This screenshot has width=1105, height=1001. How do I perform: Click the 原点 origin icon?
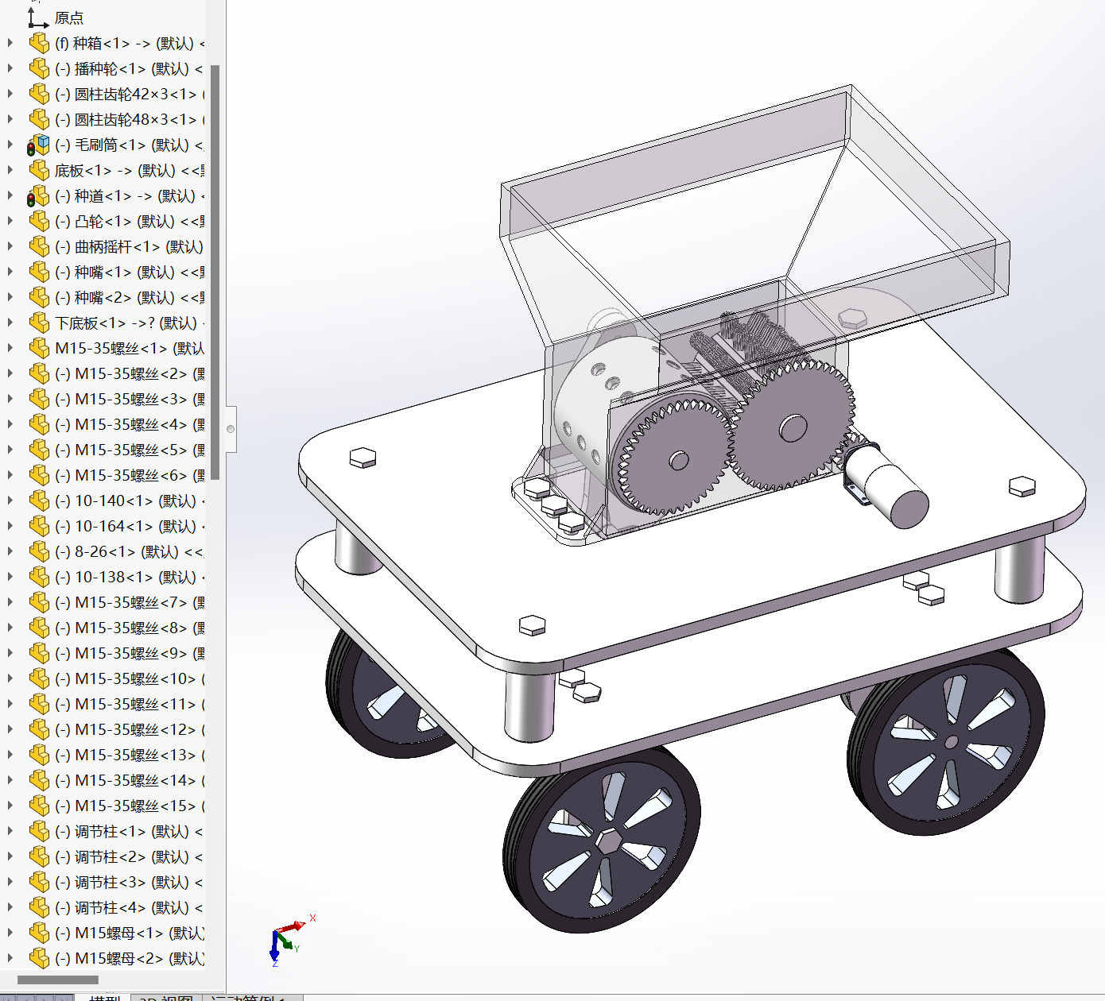tap(37, 17)
